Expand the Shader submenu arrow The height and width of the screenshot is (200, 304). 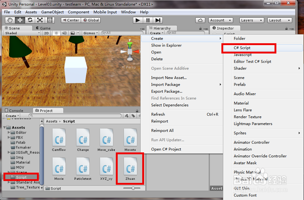[299, 68]
